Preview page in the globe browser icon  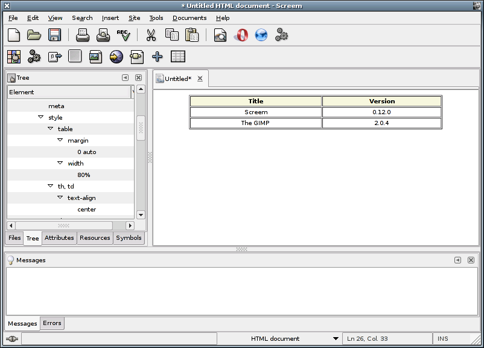(x=261, y=35)
